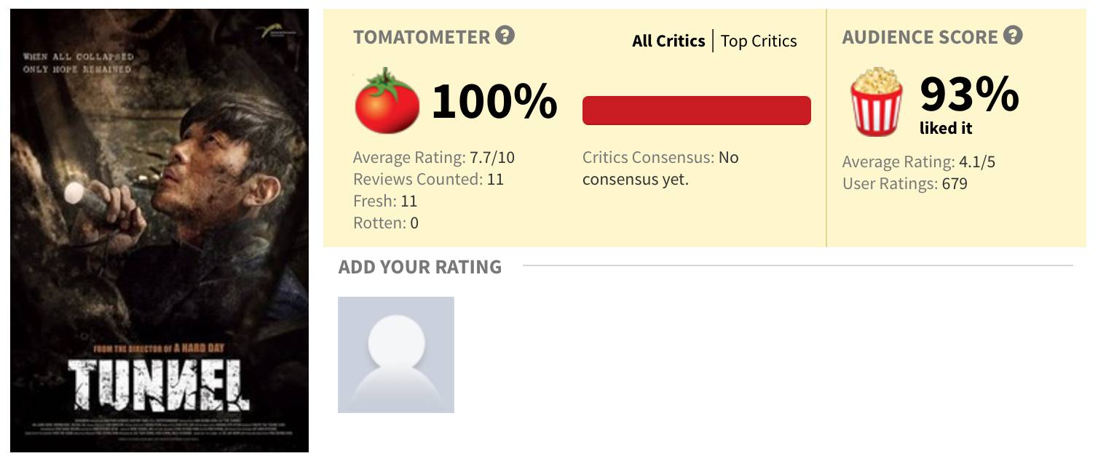Select the All Critics tab
The width and height of the screenshot is (1098, 464).
668,41
